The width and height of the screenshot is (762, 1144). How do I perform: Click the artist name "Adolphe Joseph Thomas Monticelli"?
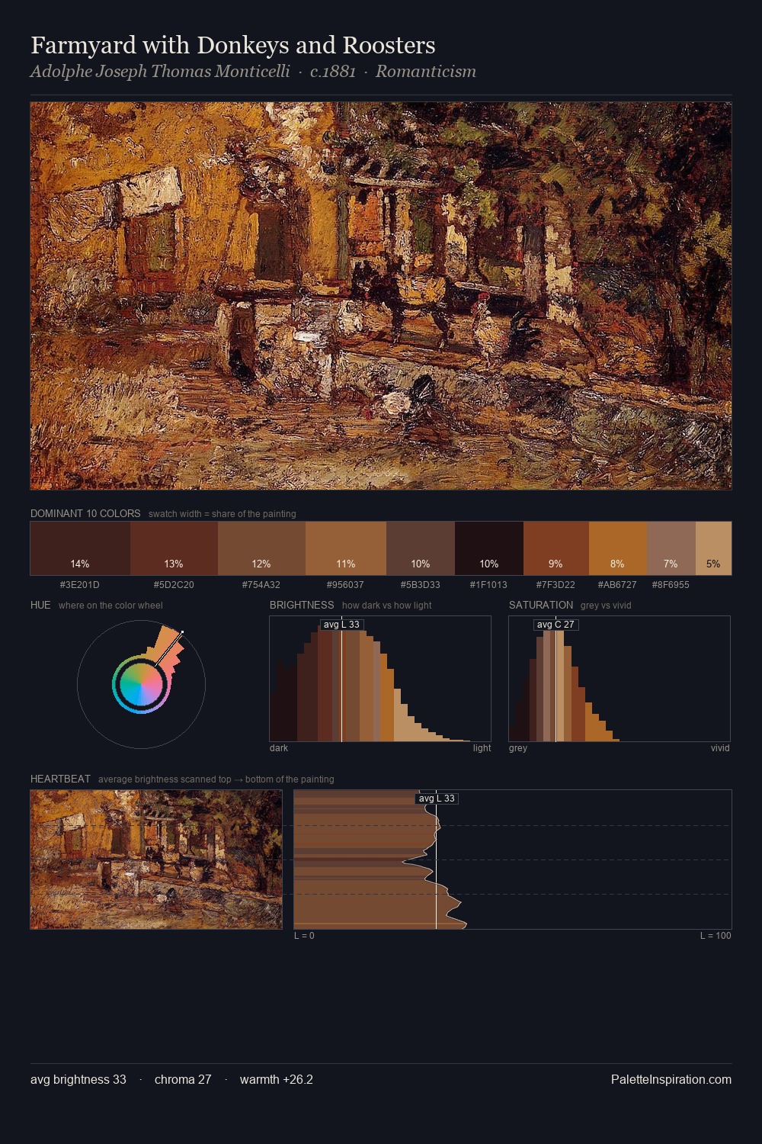[x=160, y=71]
